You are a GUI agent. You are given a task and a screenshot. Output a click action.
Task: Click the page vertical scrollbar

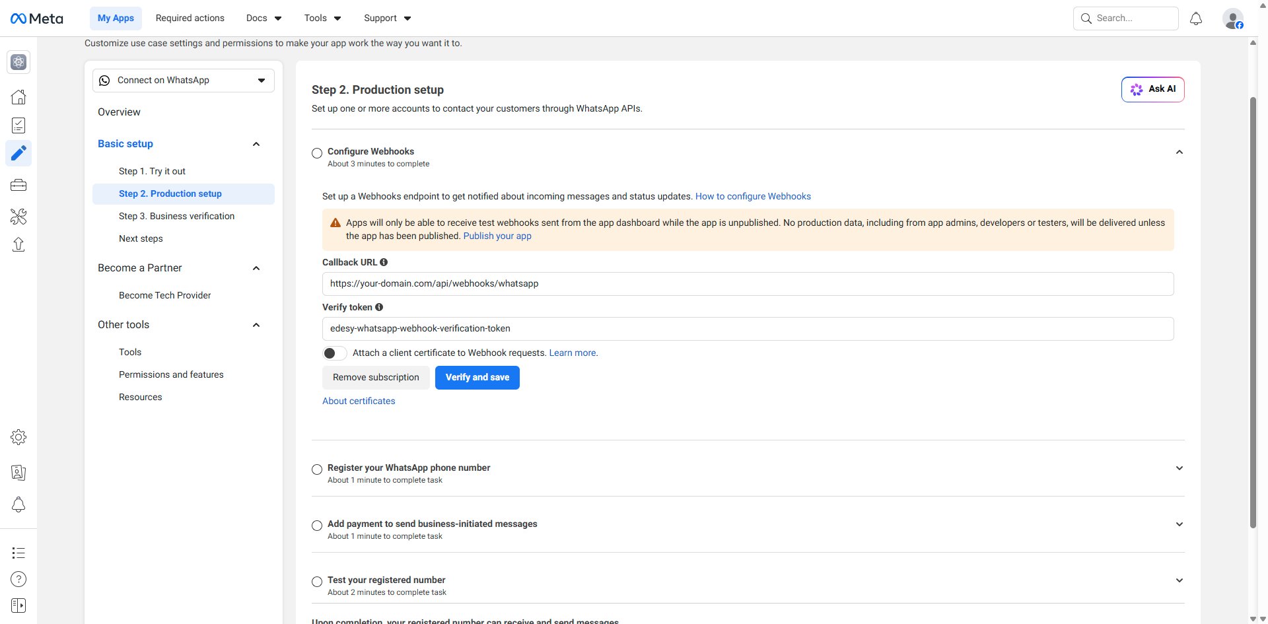(x=1253, y=312)
